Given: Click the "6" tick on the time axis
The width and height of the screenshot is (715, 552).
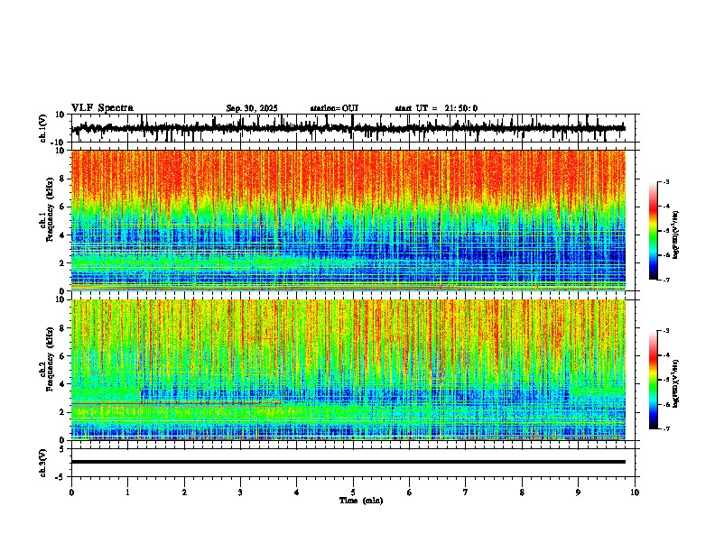Looking at the screenshot, I should (x=410, y=492).
